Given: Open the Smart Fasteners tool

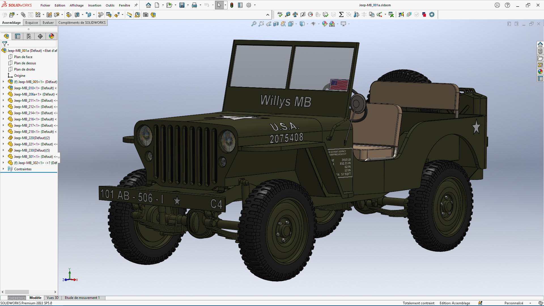Looking at the screenshot, I should (x=49, y=15).
